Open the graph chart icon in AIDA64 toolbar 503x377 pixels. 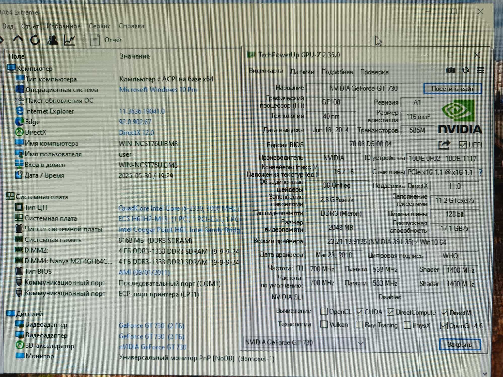[x=70, y=40]
